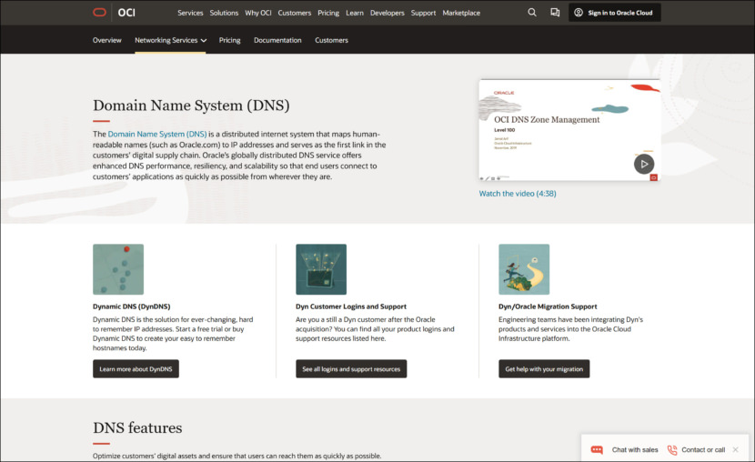This screenshot has height=462, width=755.
Task: Switch to the Overview tab
Action: point(107,40)
